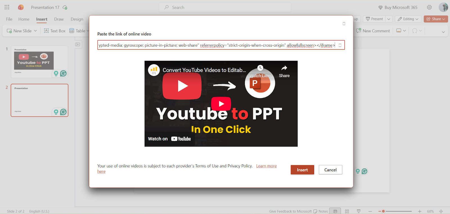Toggle the Notes pane in the status bar
The image size is (450, 214).
click(x=321, y=211)
